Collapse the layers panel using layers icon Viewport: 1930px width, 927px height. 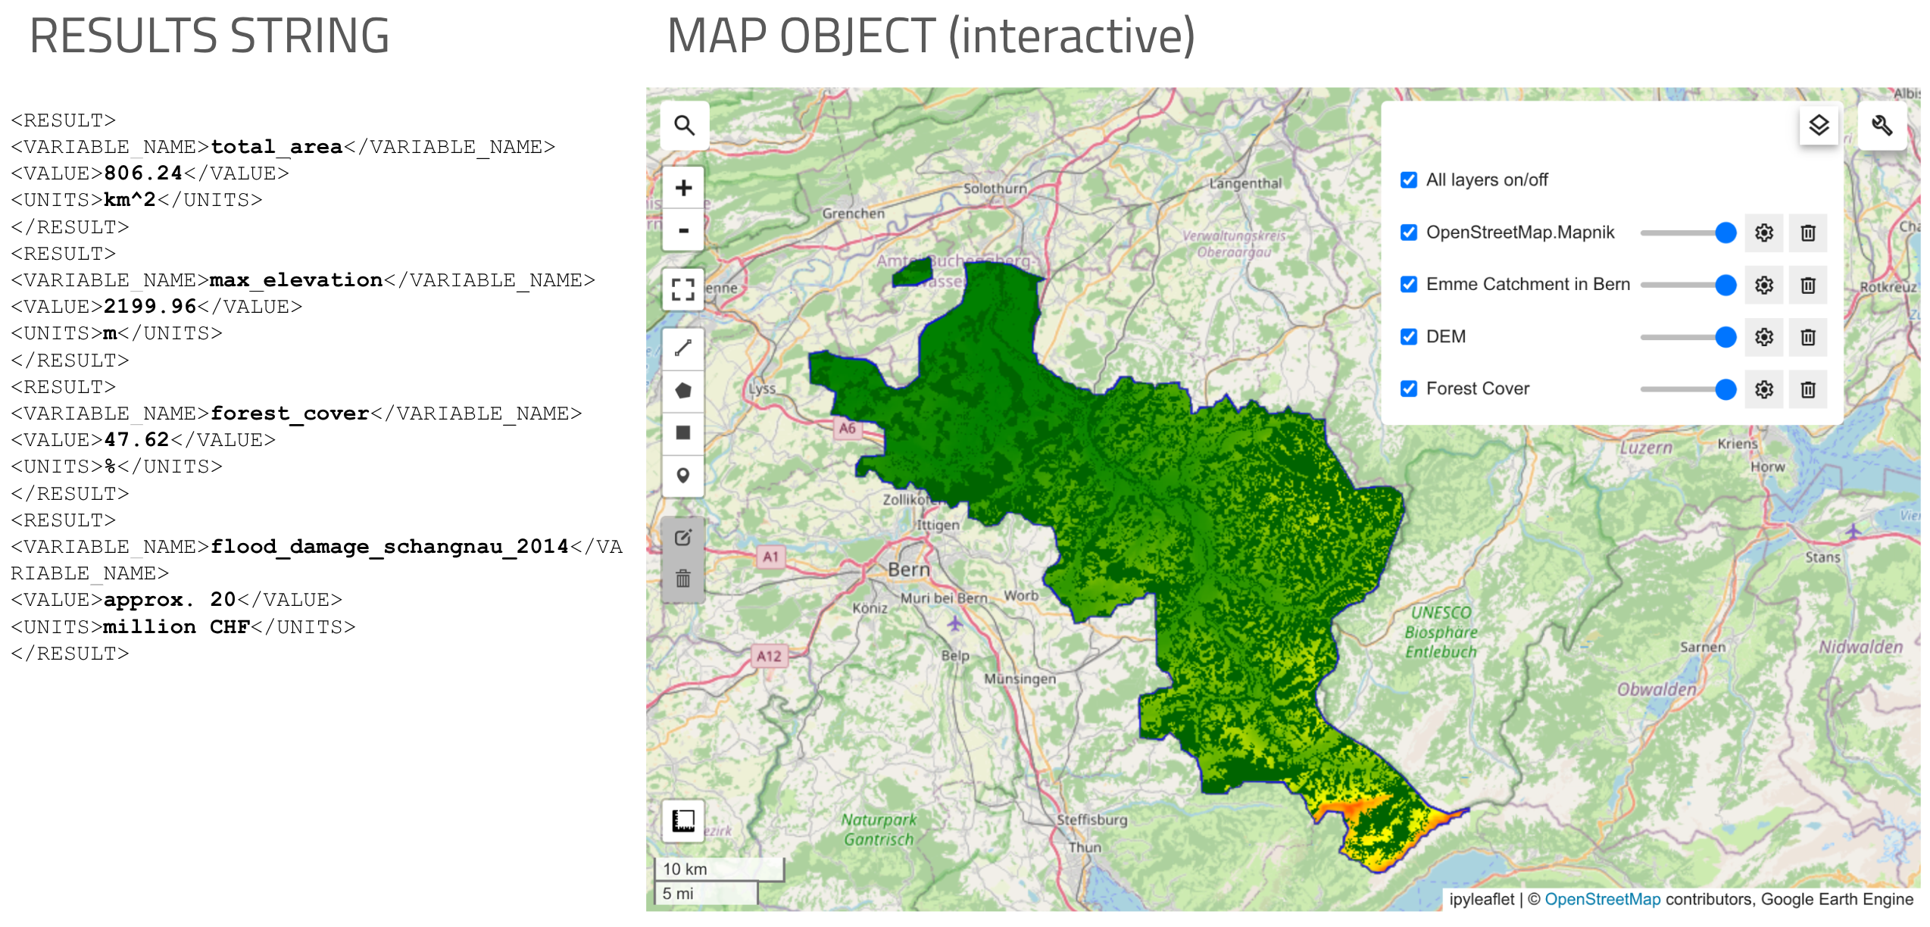click(1819, 126)
